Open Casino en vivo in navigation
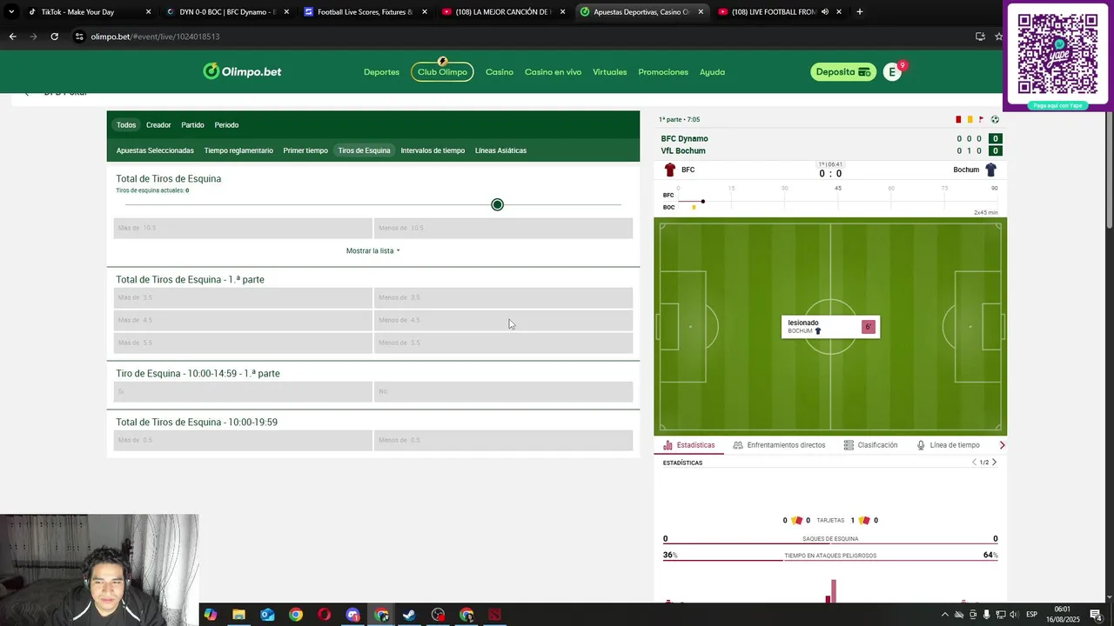 pos(553,72)
